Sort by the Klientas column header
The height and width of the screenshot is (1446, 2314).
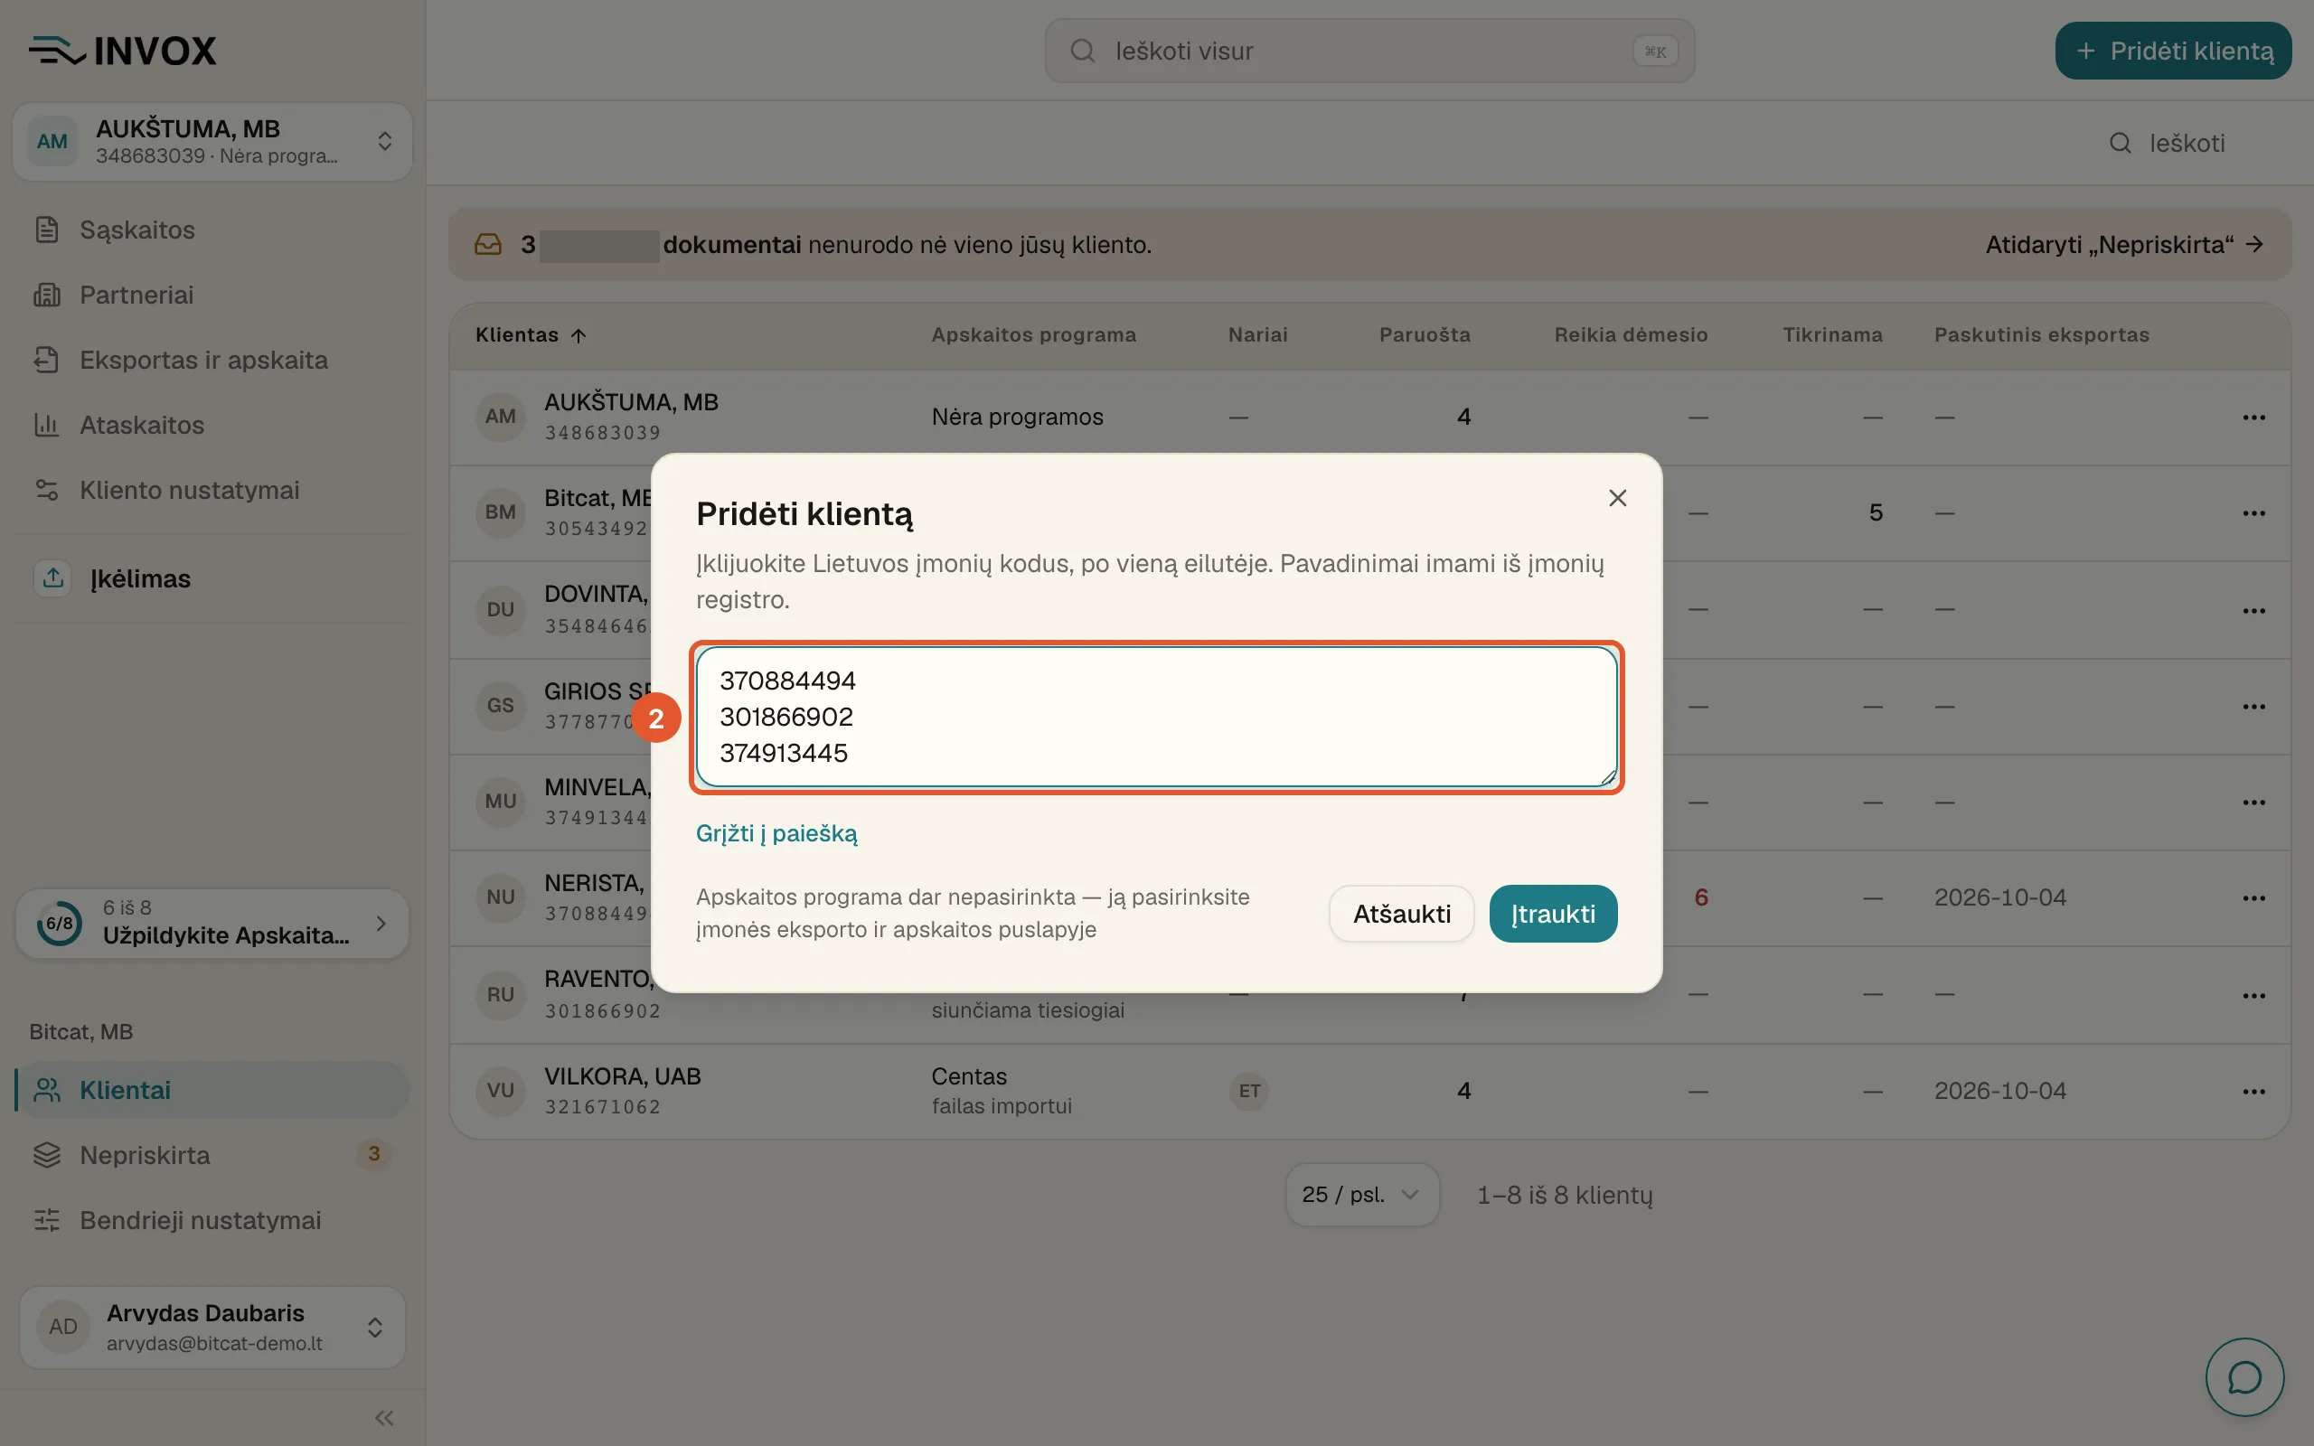click(531, 334)
